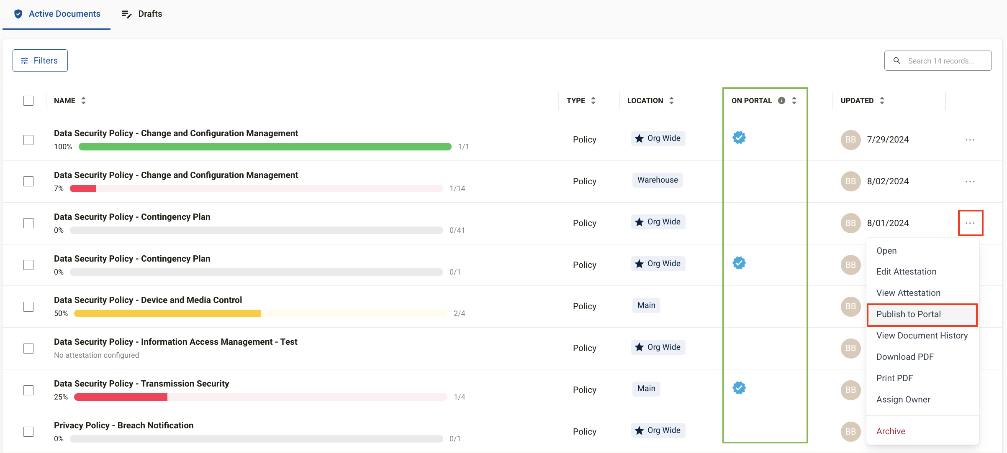Viewport: 1007px width, 453px height.
Task: Click BB owner avatar beside 8/01/2024
Action: [x=850, y=223]
